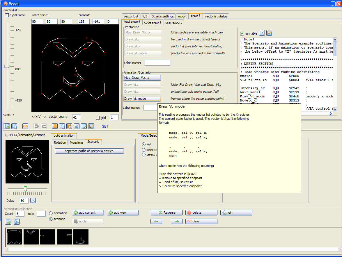342x257 pixels.
Task: Select the animation radio button
Action: click(x=51, y=213)
